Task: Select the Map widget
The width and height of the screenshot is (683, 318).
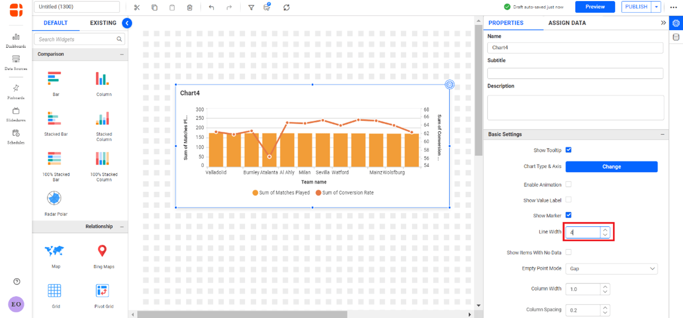Action: coord(56,256)
